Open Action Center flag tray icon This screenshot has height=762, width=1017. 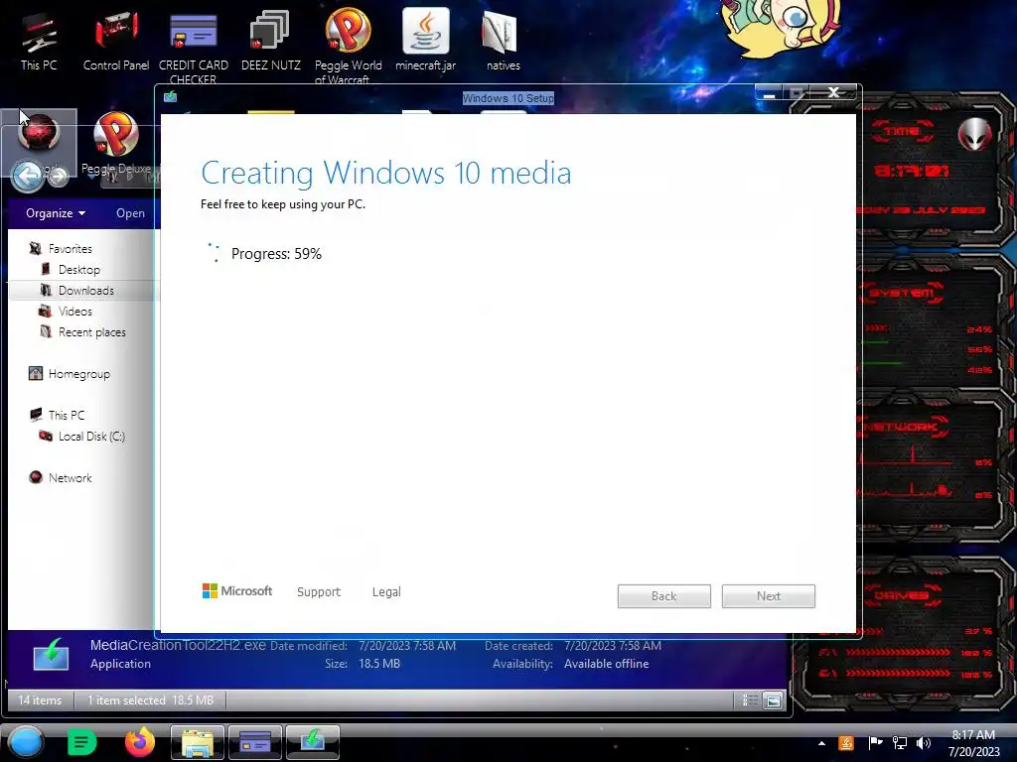tap(875, 743)
